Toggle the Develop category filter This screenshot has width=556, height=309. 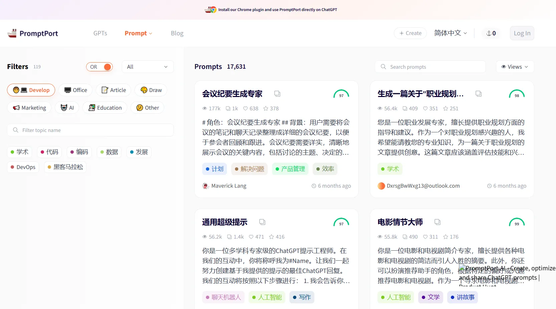click(x=31, y=90)
